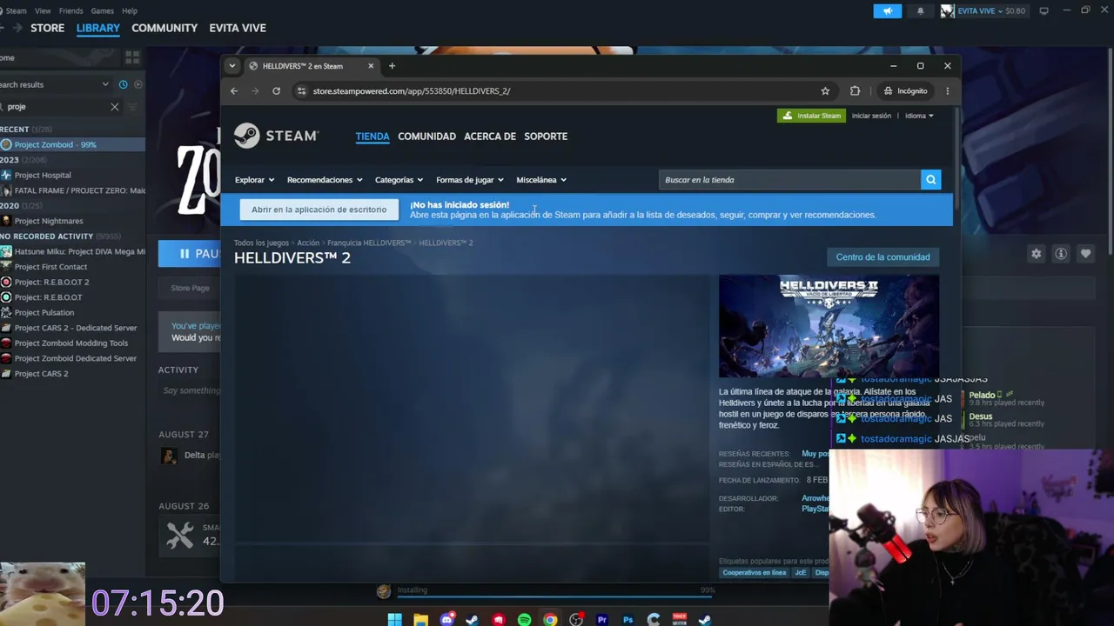Open library advanced filter icon

point(132,107)
